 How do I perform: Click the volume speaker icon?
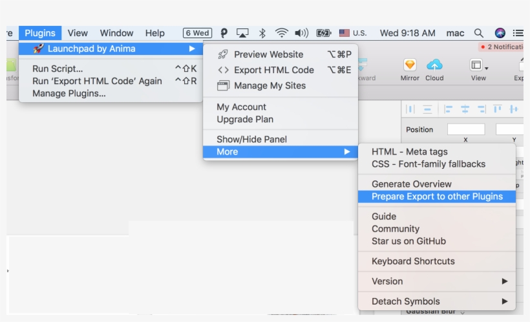(x=301, y=33)
